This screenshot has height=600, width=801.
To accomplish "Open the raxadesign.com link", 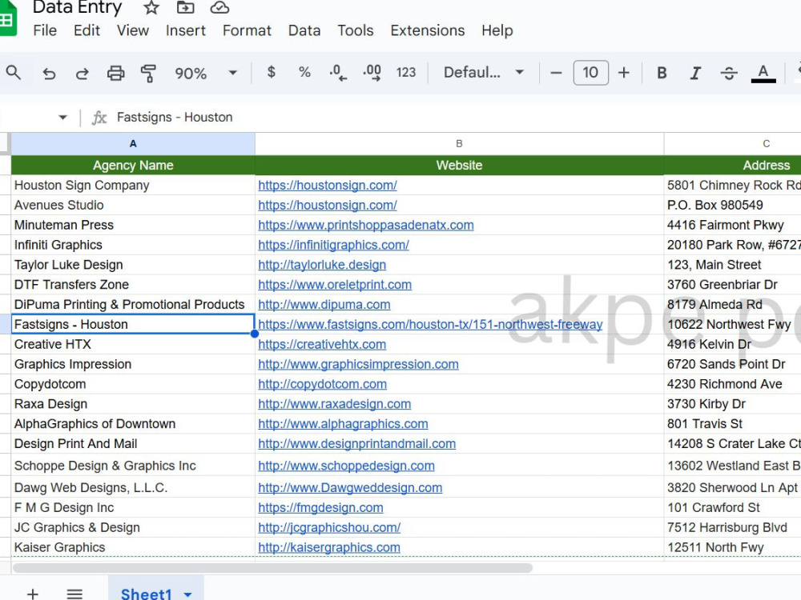I will (x=334, y=404).
